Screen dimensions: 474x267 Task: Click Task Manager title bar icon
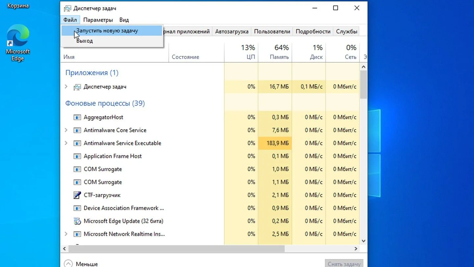pos(67,8)
